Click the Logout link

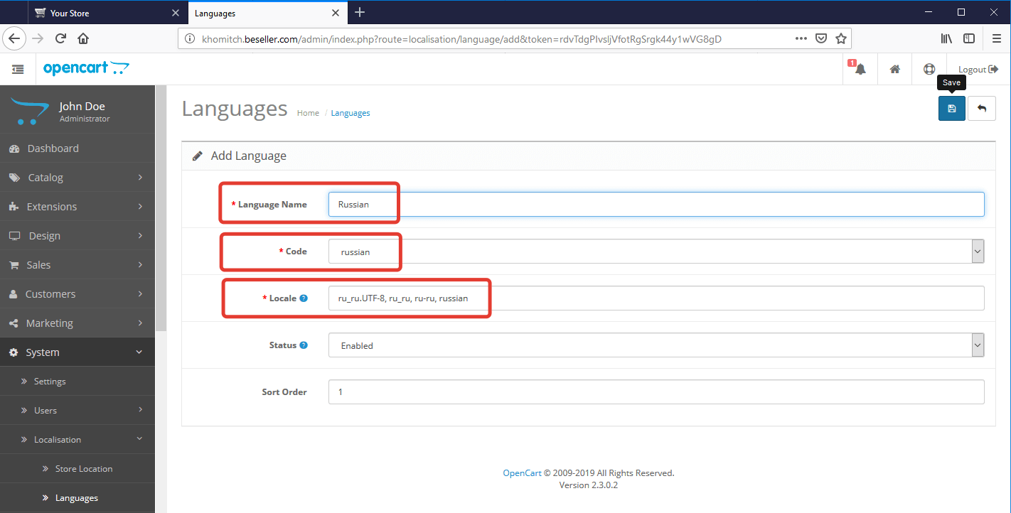coord(978,70)
